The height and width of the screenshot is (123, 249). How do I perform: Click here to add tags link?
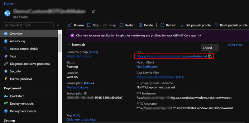[x=81, y=119]
